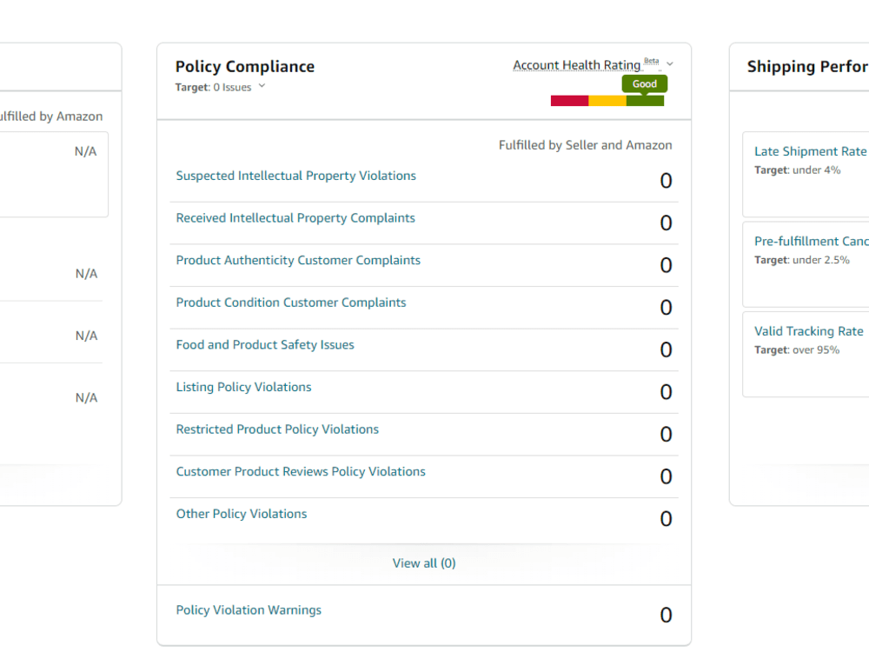The width and height of the screenshot is (869, 652).
Task: Open the Late Shipment Rate link
Action: click(x=810, y=151)
